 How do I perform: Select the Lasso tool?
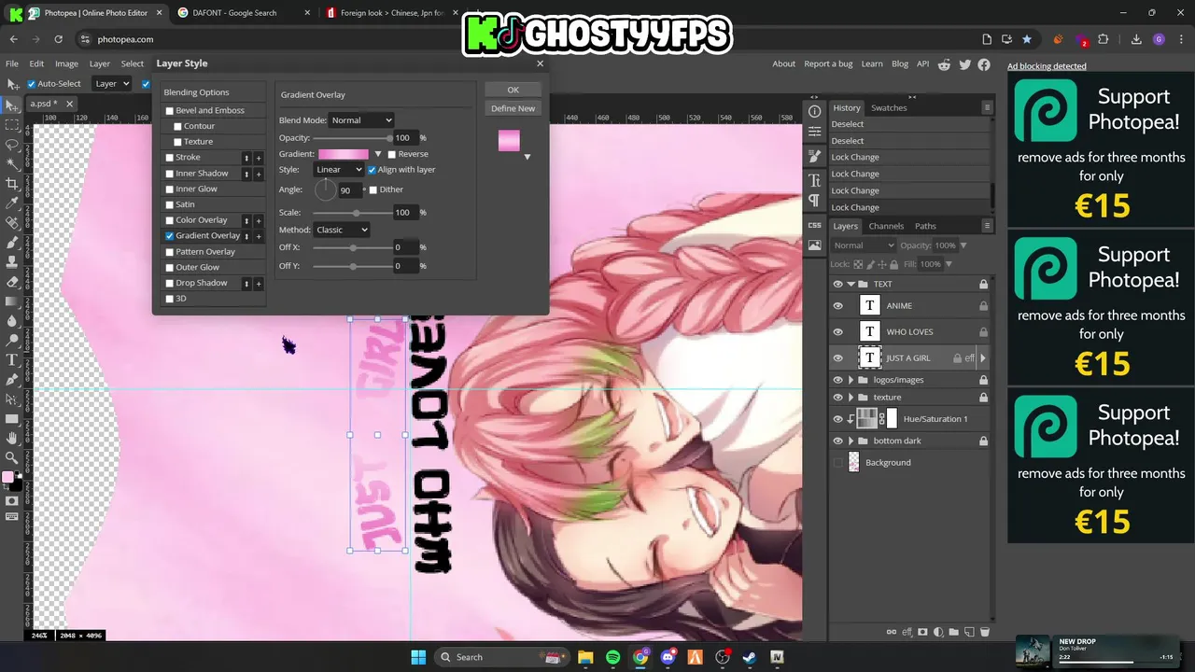pyautogui.click(x=12, y=144)
